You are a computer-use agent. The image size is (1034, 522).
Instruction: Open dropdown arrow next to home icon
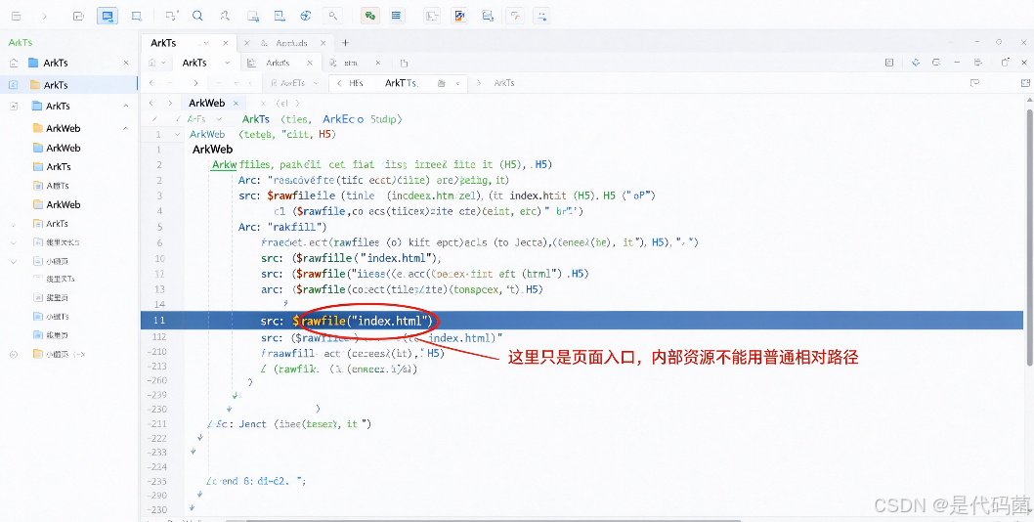[165, 64]
